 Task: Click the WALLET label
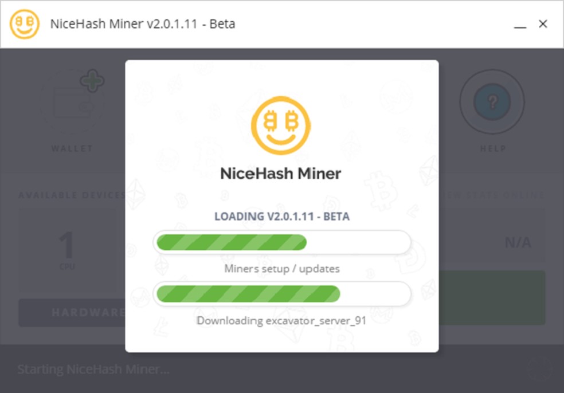click(72, 148)
